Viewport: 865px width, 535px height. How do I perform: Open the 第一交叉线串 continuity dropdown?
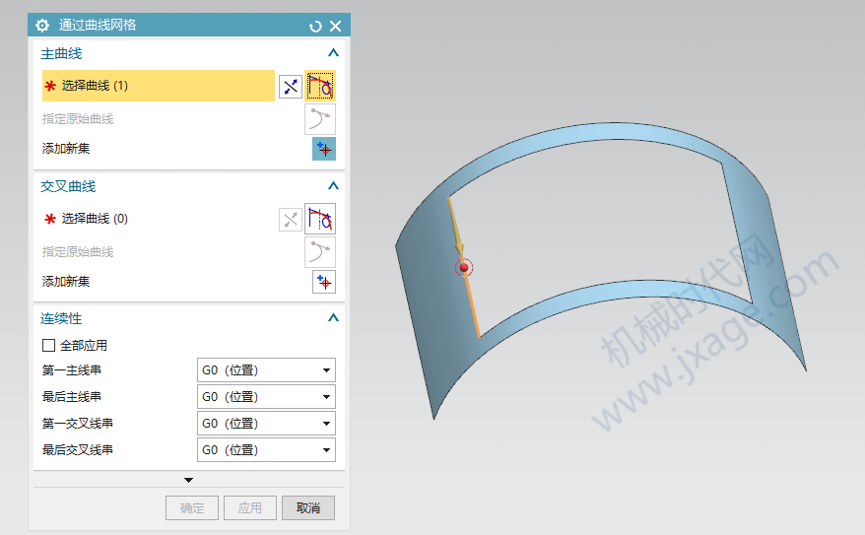point(266,423)
